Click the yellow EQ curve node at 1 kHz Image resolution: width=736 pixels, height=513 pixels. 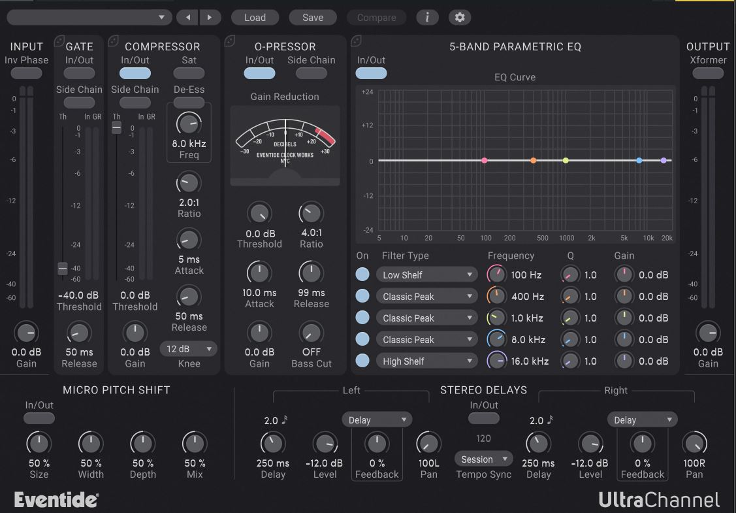pyautogui.click(x=566, y=161)
